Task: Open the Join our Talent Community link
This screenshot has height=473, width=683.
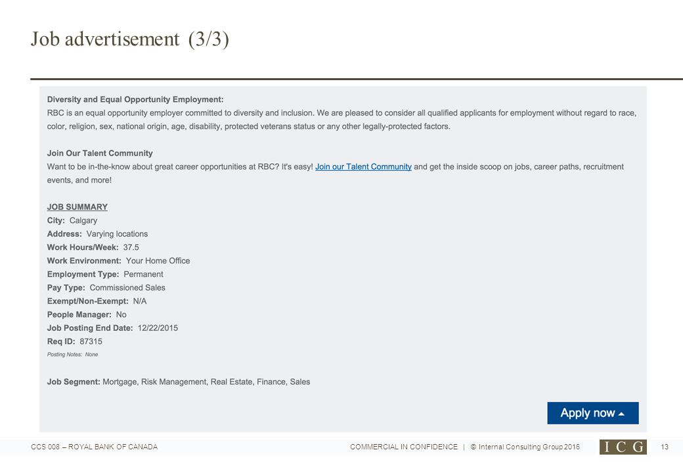Action: [x=363, y=167]
